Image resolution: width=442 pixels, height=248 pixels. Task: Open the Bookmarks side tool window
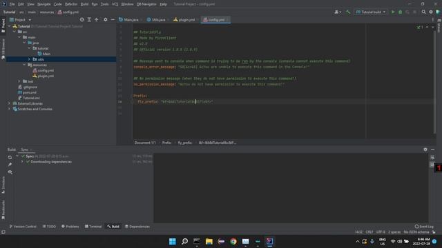3,210
